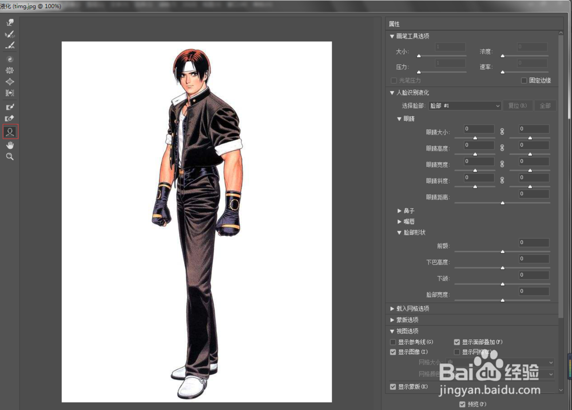Click the left 眼睛大小 slider
Screen dimensions: 572x410
[475, 137]
